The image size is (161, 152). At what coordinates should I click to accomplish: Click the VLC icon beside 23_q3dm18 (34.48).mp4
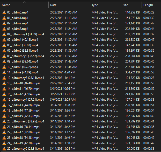[4, 138]
